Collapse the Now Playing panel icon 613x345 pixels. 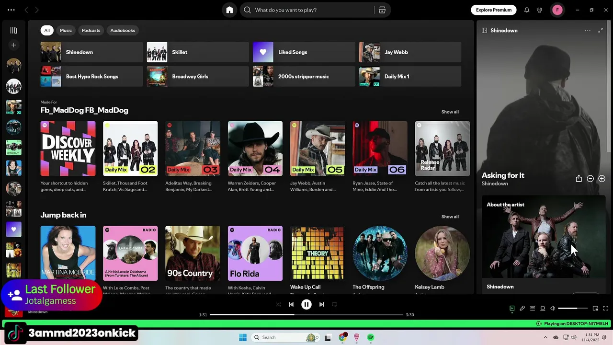point(484,30)
